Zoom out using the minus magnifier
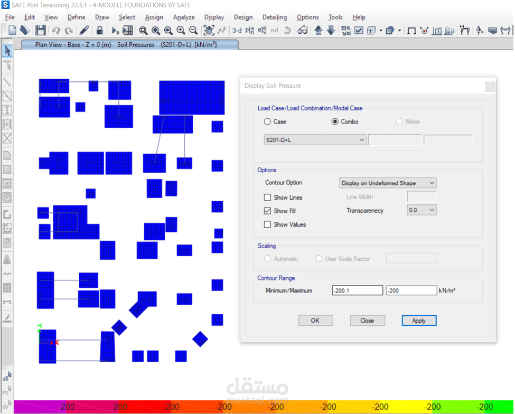The height and width of the screenshot is (414, 515). tap(193, 31)
